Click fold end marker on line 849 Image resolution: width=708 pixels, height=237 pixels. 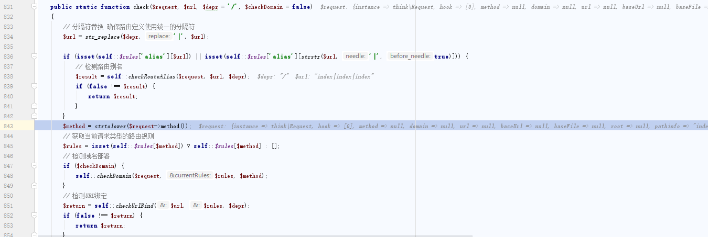tap(34, 185)
